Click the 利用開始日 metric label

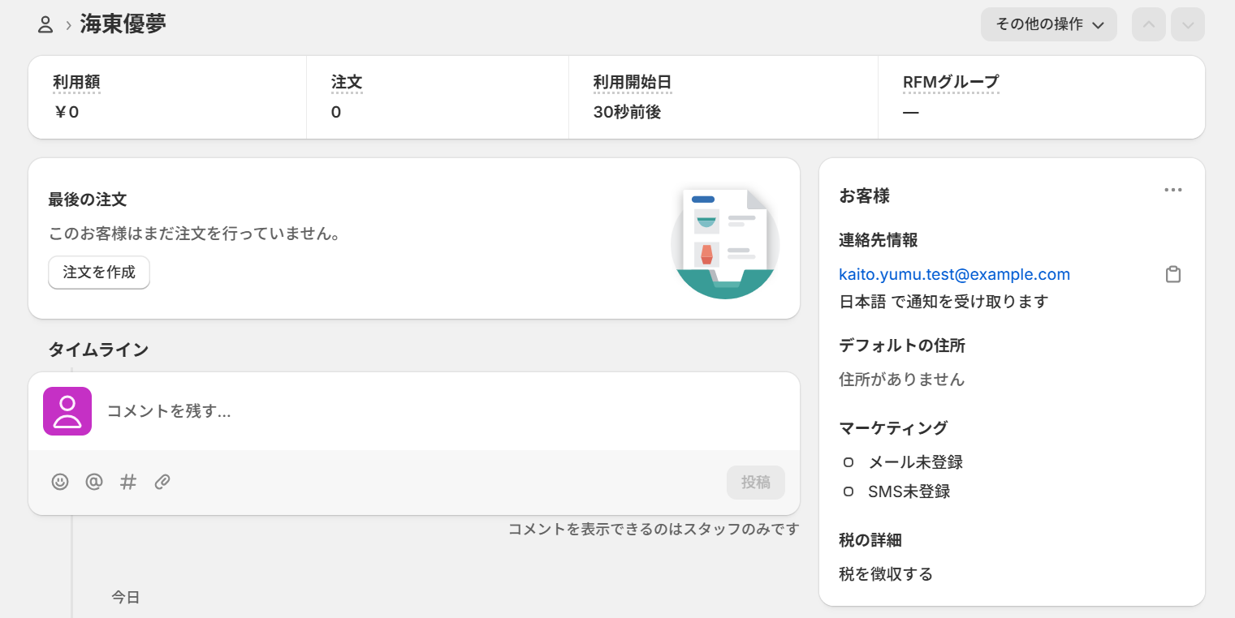click(x=633, y=82)
